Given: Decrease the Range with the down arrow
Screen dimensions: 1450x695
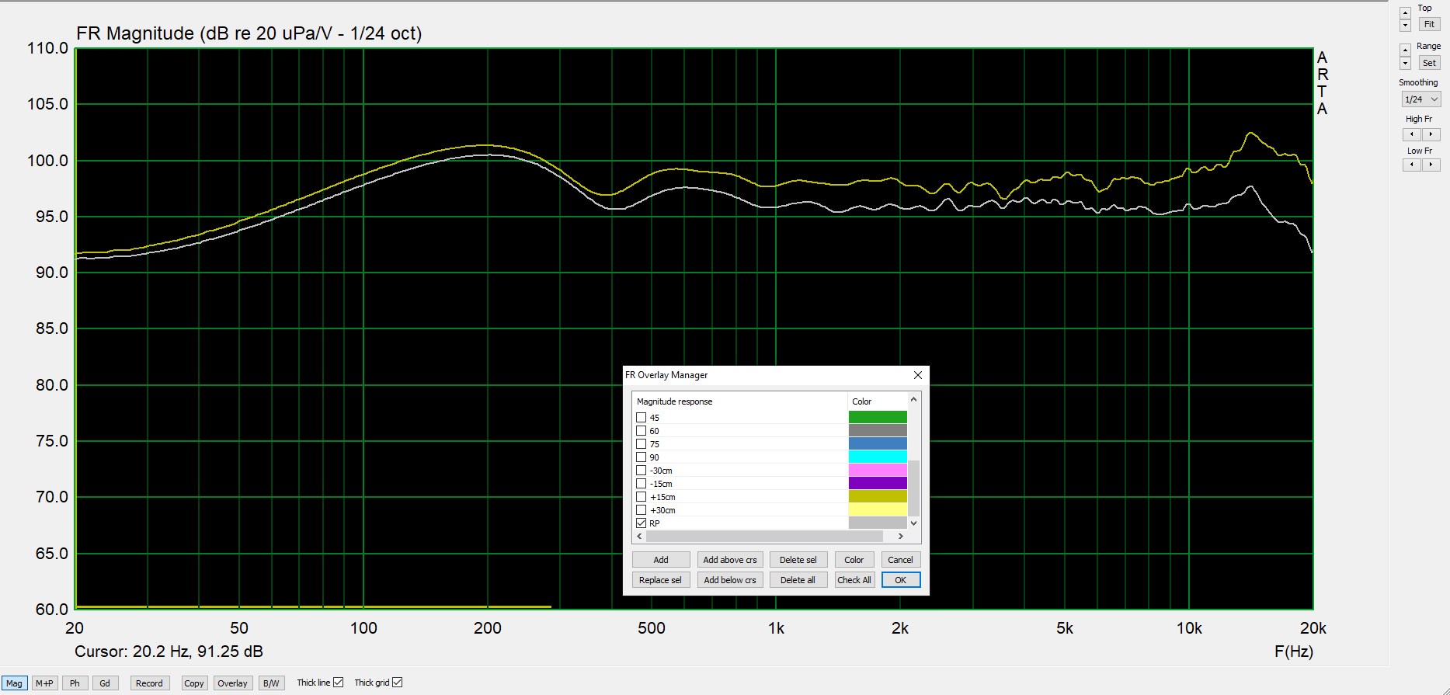Looking at the screenshot, I should 1405,64.
